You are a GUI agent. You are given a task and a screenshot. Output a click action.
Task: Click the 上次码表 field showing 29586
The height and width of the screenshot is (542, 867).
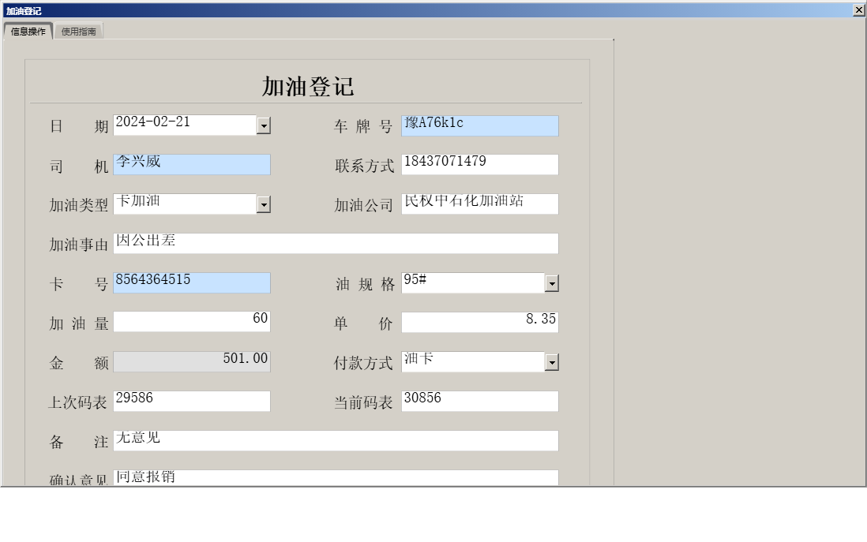click(190, 401)
